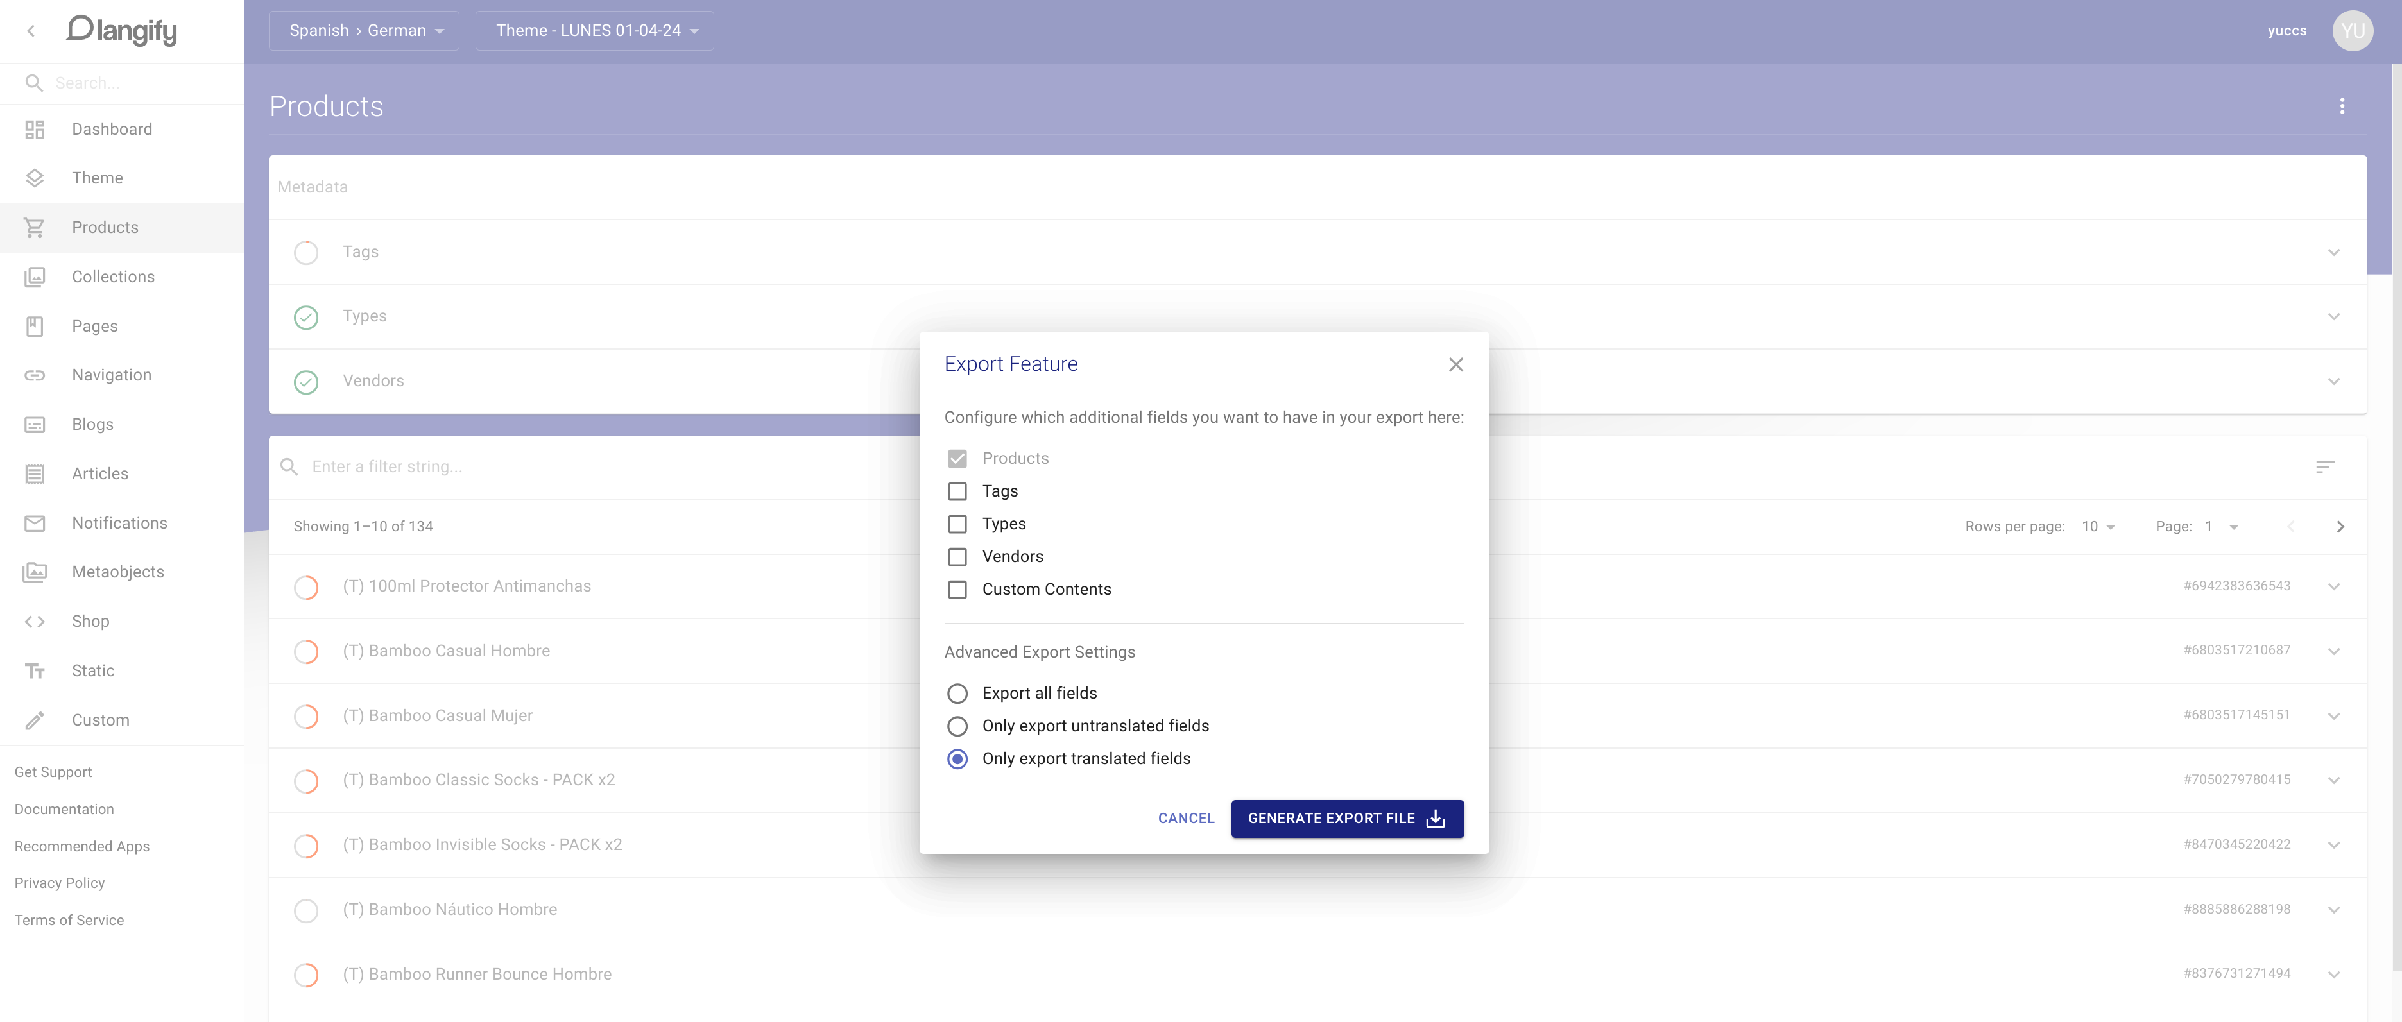
Task: Click the product filter string input field
Action: pyautogui.click(x=597, y=467)
